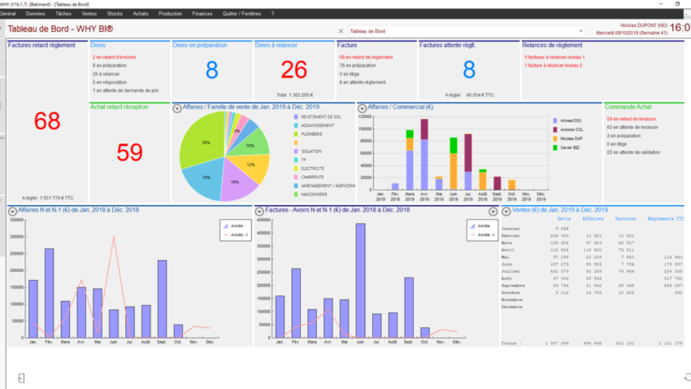Open right-side arrow of Factures - Avoirs chart

pyautogui.click(x=493, y=212)
